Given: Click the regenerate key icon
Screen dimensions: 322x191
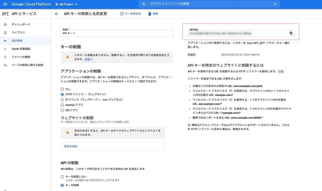Looking at the screenshot, I should [x=122, y=14].
